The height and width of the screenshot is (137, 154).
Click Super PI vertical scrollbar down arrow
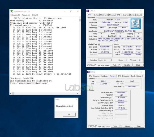point(80,91)
